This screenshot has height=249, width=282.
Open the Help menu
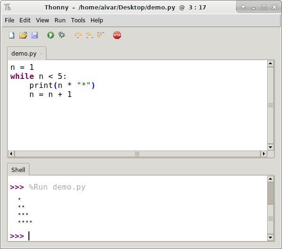[x=97, y=20]
